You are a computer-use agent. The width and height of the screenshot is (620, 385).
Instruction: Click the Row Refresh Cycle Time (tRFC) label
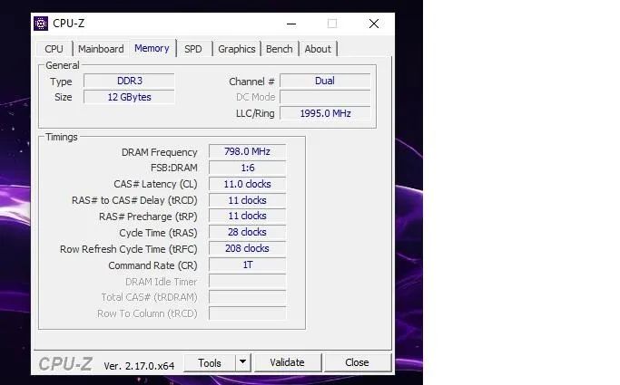129,249
